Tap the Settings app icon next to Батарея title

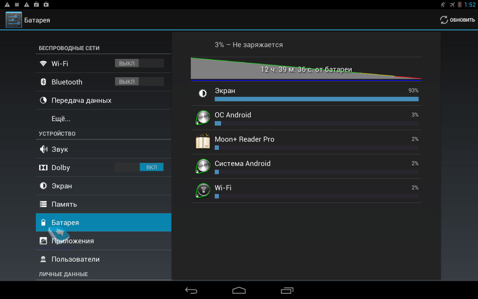14,20
